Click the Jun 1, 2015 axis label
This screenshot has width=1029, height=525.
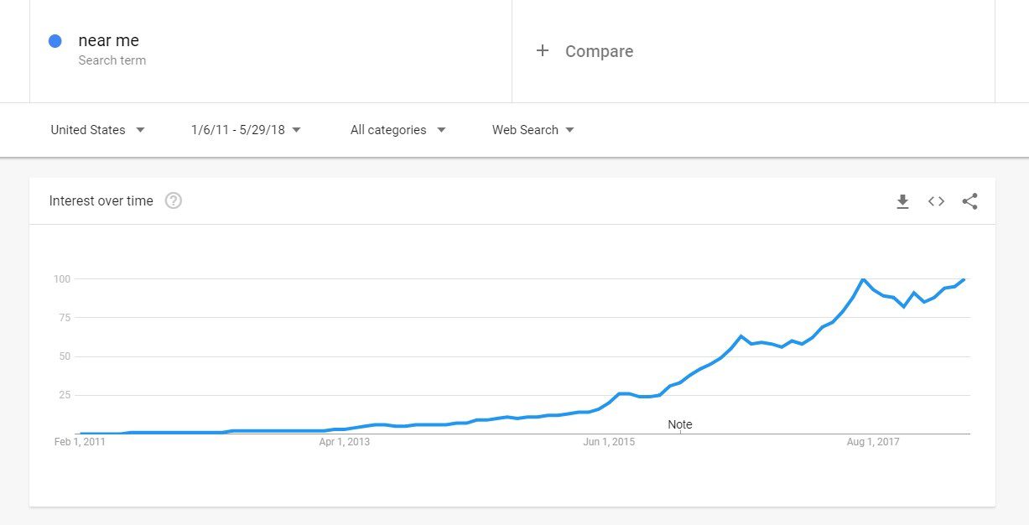pyautogui.click(x=609, y=442)
